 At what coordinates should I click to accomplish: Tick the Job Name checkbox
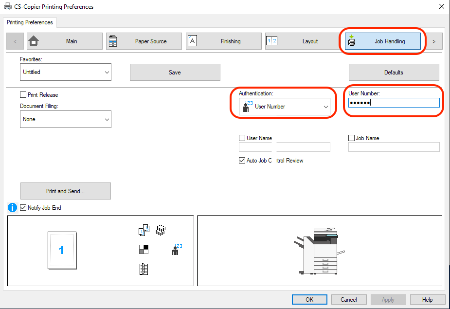(x=352, y=138)
